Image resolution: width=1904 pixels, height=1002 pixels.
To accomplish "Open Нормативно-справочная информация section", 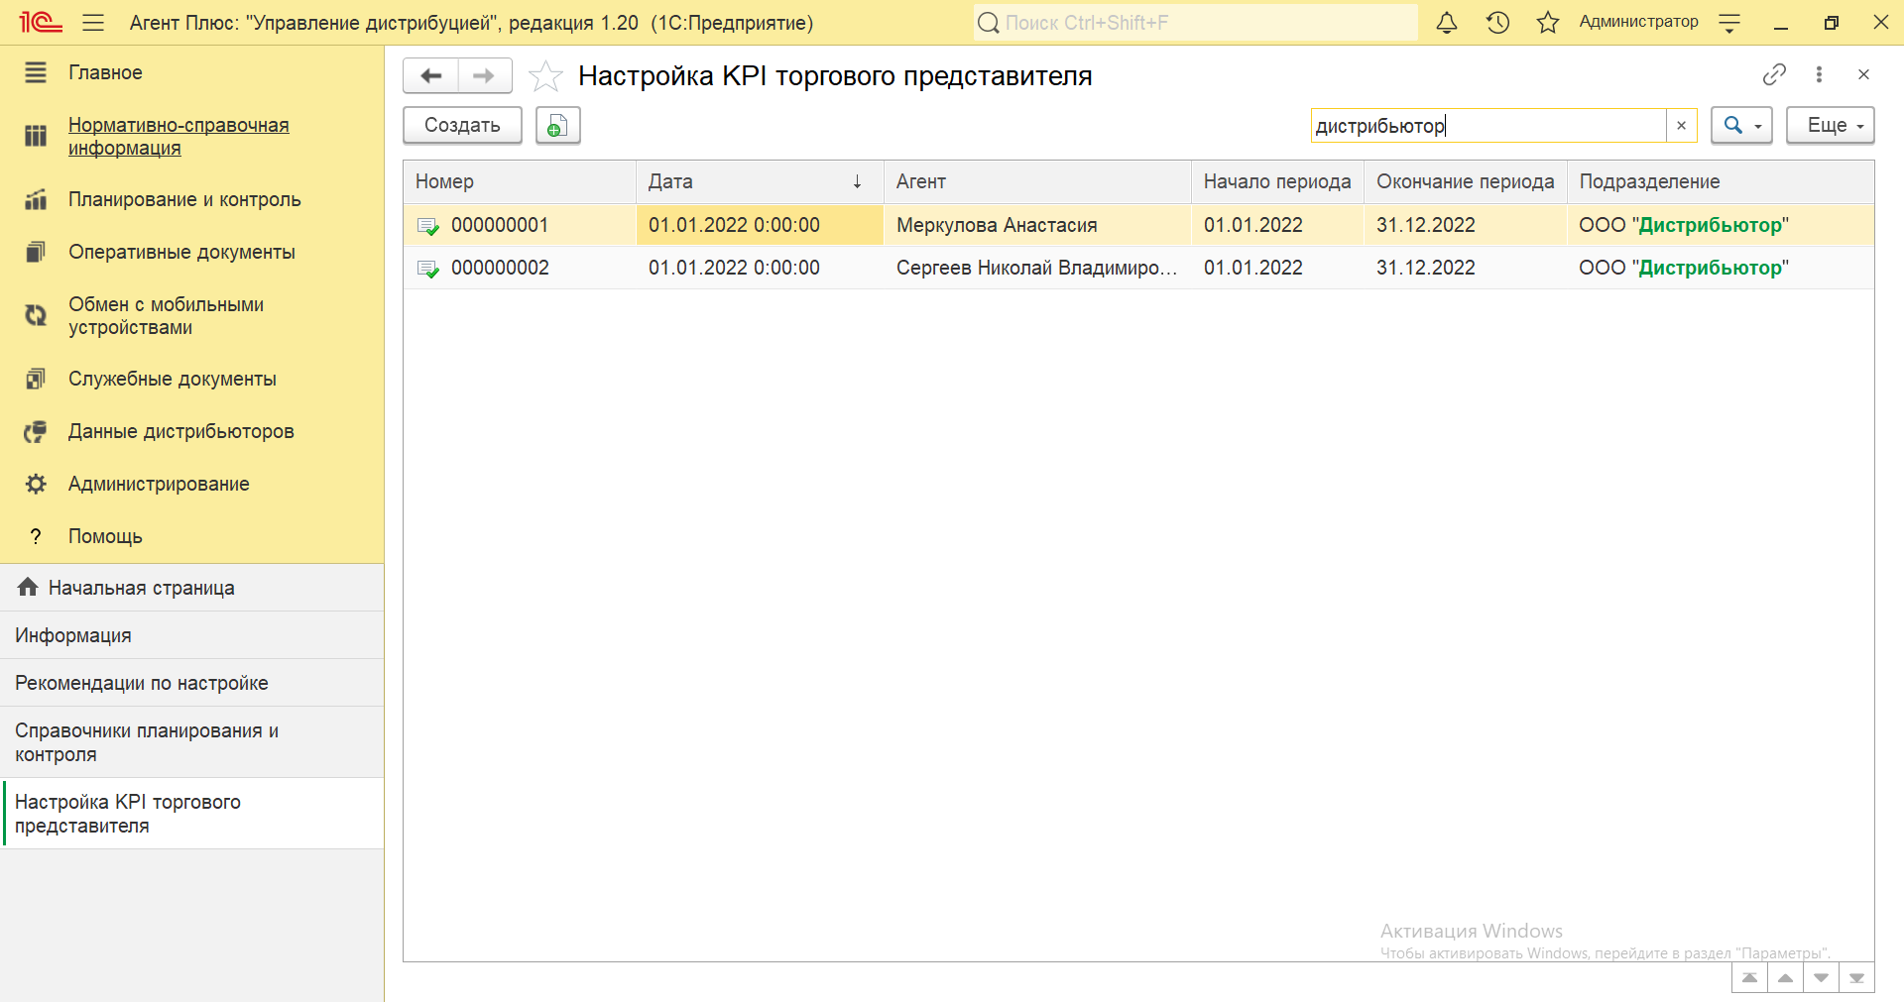I will tap(178, 137).
